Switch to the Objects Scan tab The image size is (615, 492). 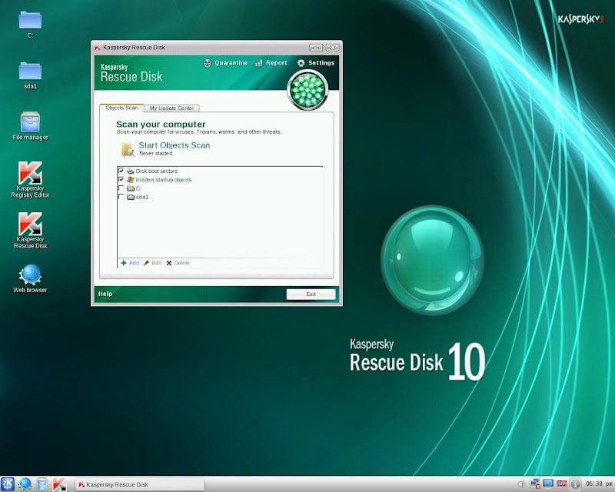(121, 108)
